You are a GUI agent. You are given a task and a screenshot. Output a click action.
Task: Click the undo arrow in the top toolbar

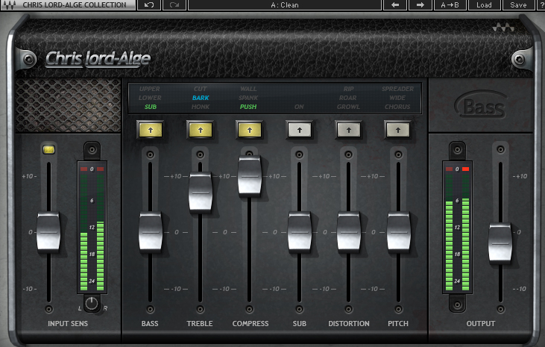tap(149, 5)
